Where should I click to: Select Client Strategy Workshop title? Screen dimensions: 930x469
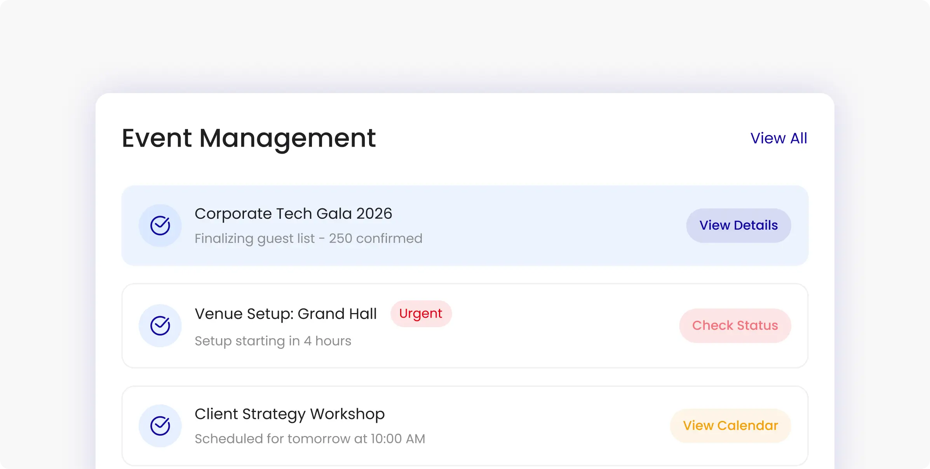pos(289,414)
